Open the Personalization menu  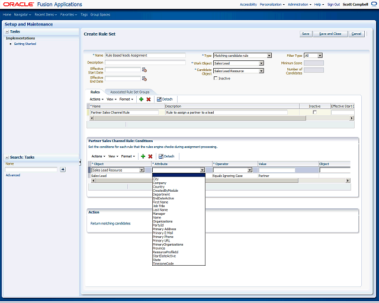click(x=272, y=4)
